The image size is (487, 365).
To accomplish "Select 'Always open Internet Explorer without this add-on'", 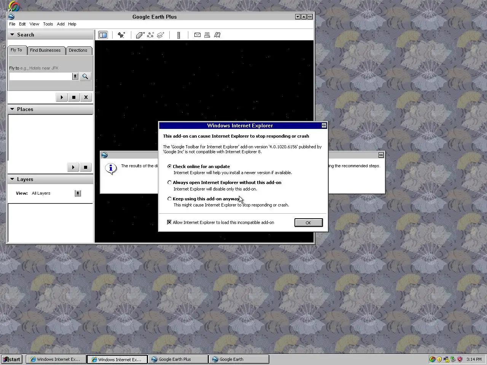I will pos(170,182).
